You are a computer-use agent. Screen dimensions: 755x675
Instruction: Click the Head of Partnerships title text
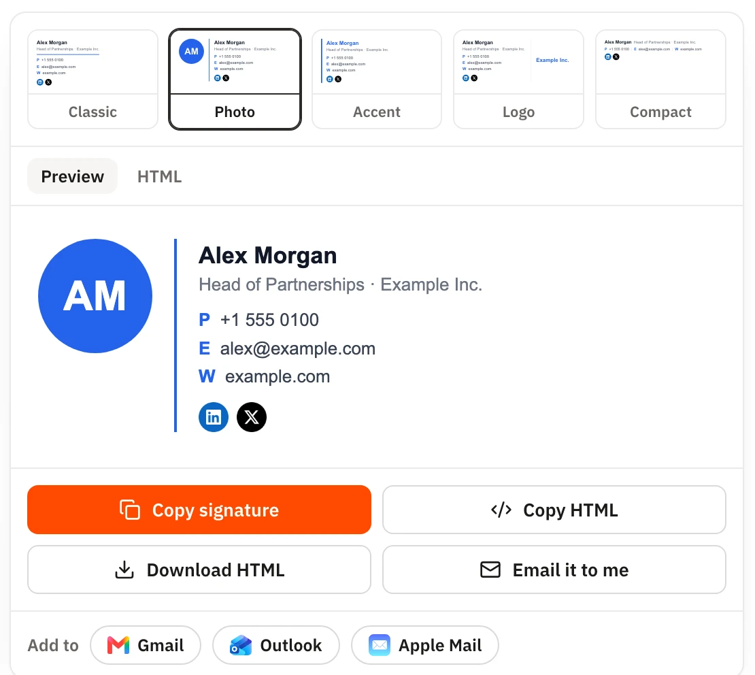[282, 284]
